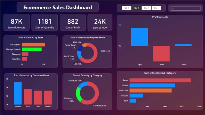Screen dimensions: 205x115
Task: Click the 'COD 44%' label
Action: (105, 51)
